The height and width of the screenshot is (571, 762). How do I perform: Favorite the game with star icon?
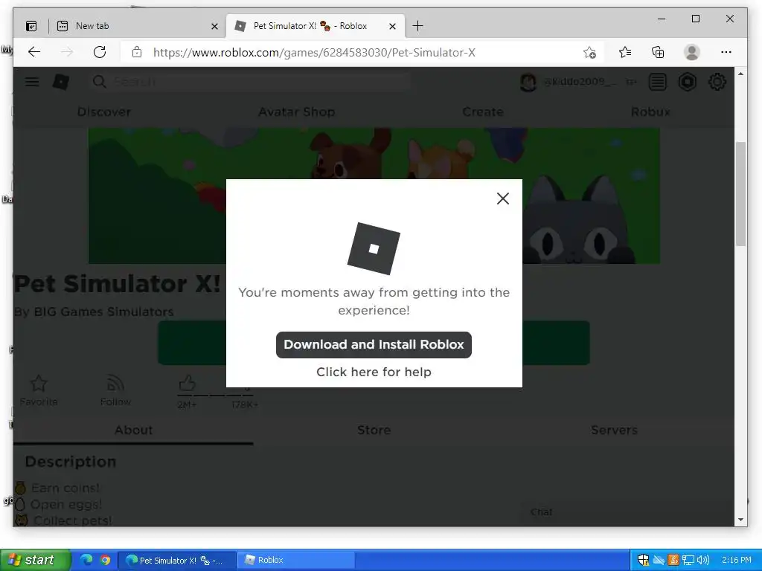39,390
